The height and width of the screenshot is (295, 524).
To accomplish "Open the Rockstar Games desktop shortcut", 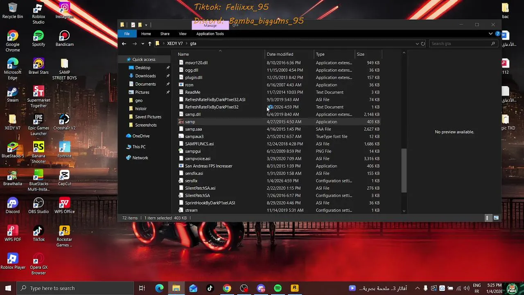I will tap(64, 236).
